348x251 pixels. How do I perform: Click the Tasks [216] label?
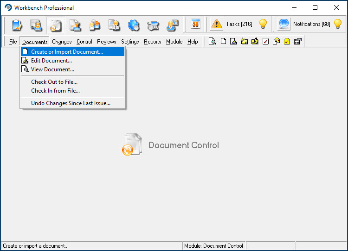click(x=239, y=24)
